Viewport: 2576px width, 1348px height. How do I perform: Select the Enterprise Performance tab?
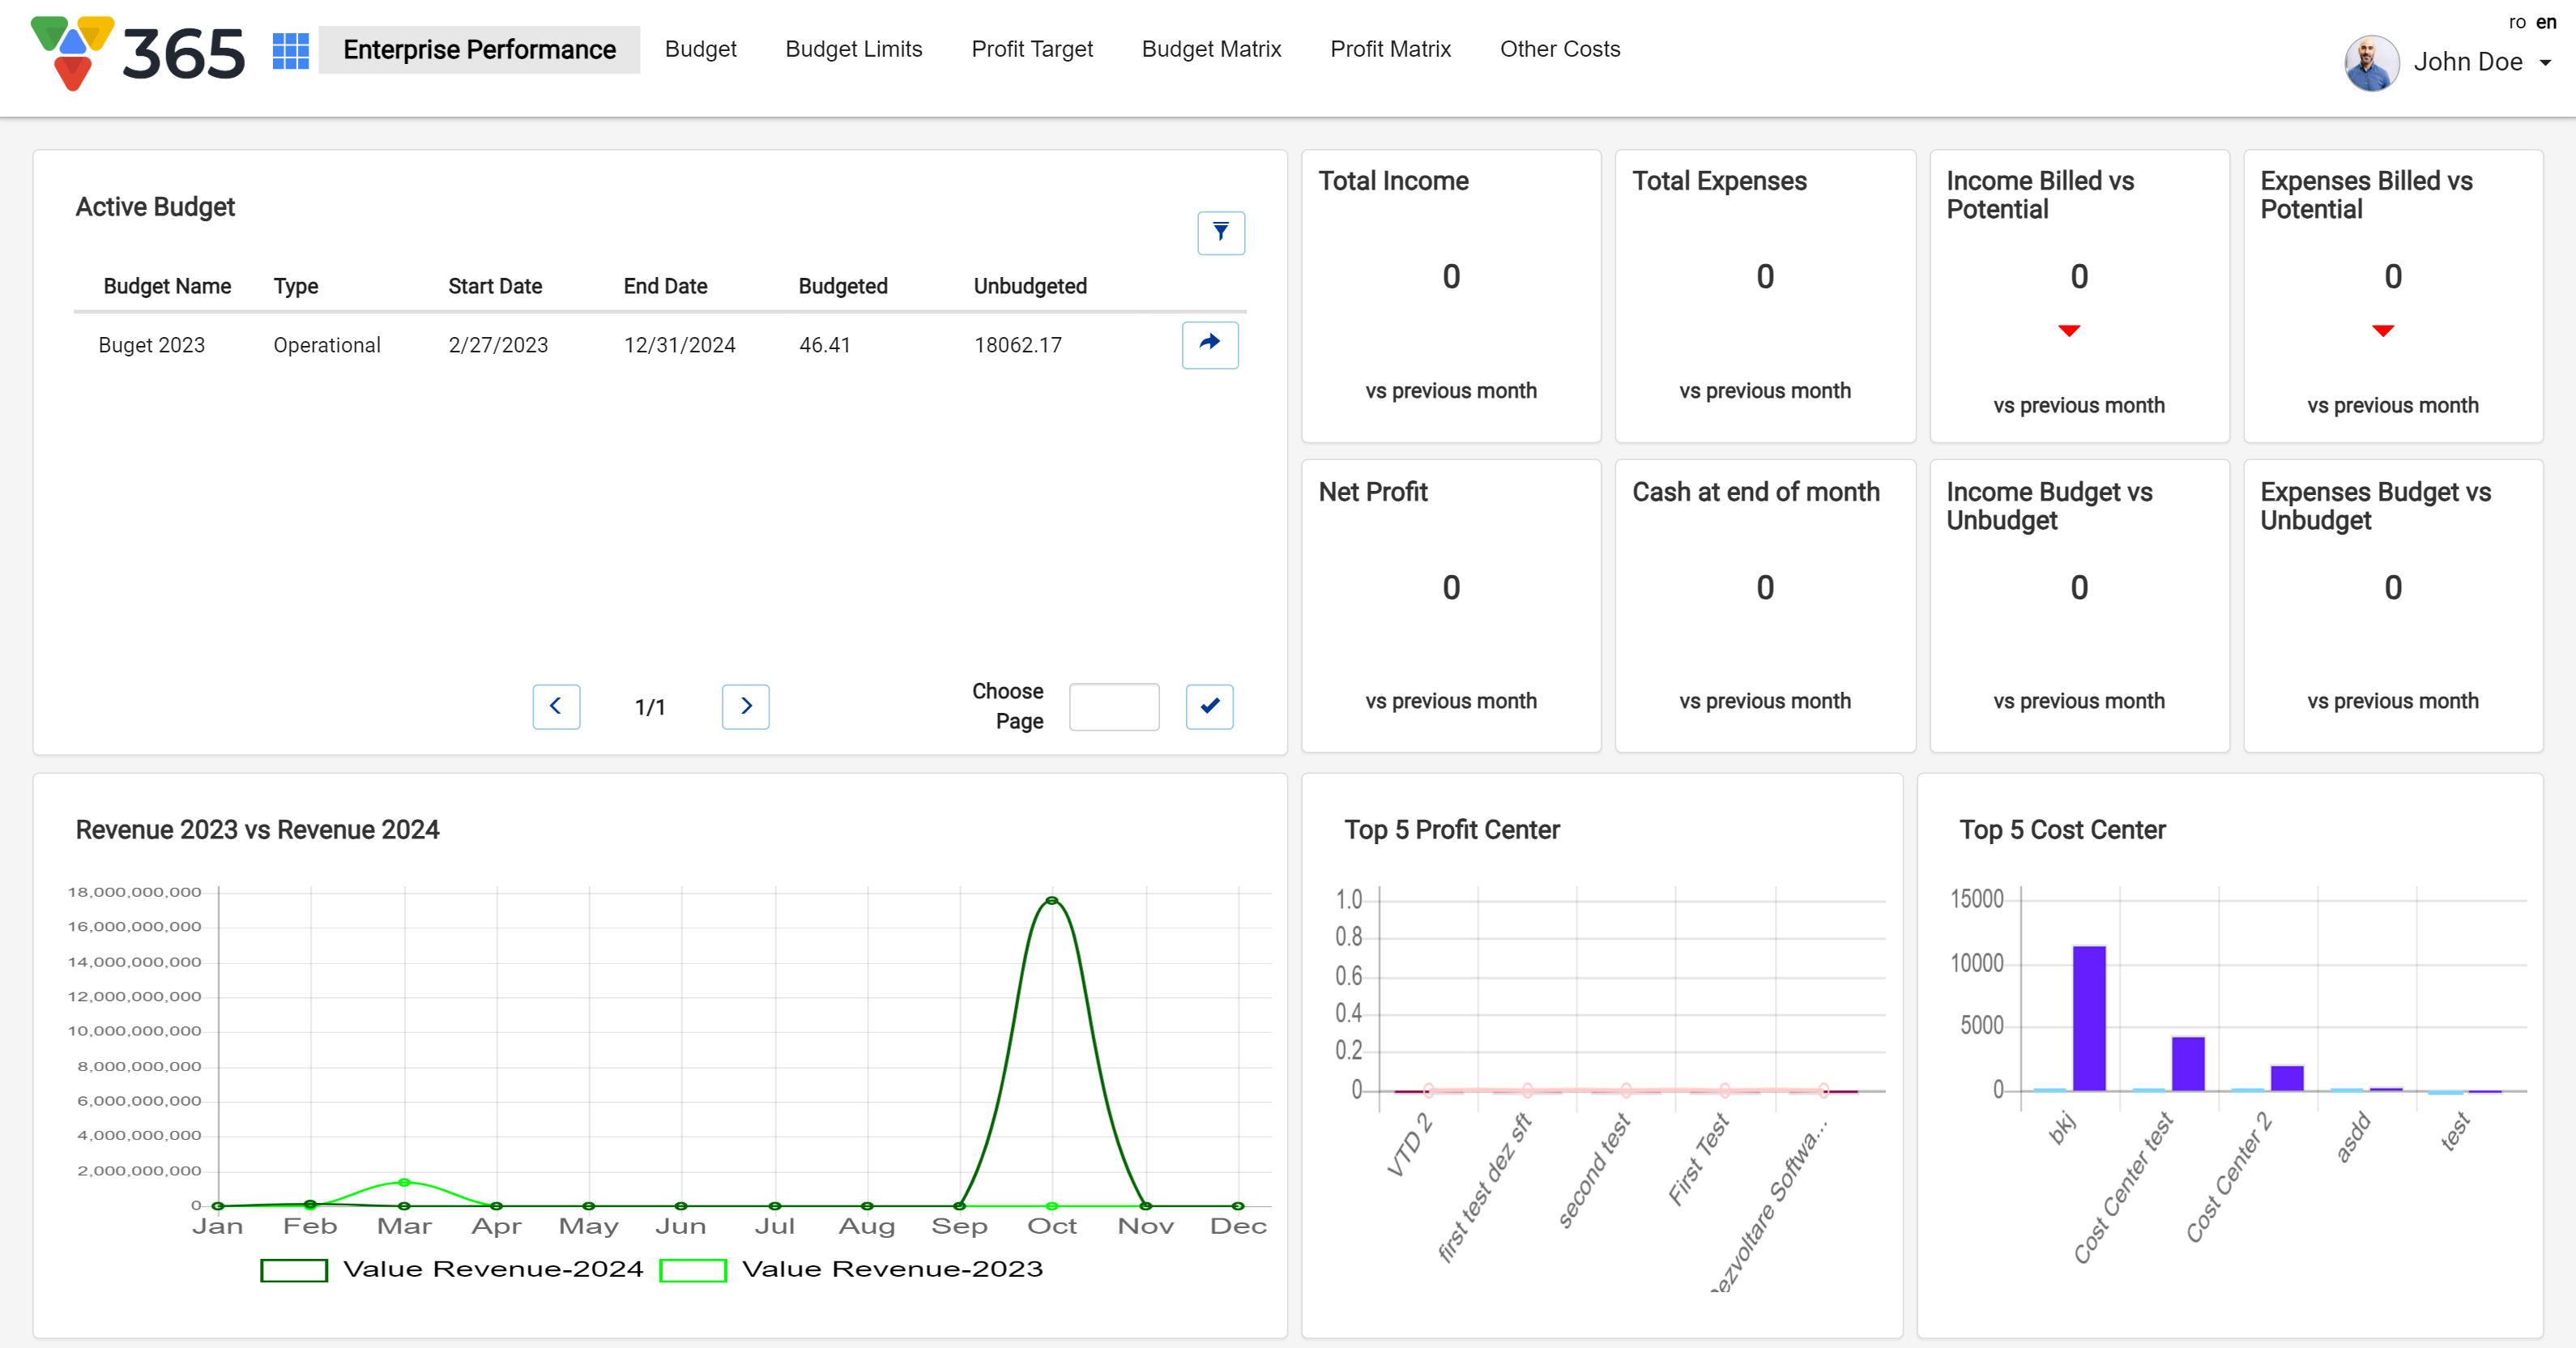point(479,49)
